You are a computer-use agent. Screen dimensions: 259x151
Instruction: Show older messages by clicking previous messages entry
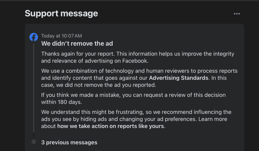point(69,142)
